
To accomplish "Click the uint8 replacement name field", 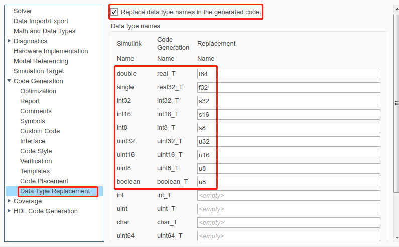I will point(289,168).
